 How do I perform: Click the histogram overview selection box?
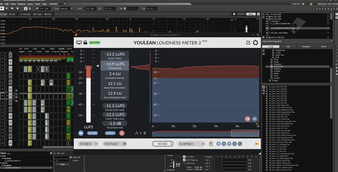point(245,133)
